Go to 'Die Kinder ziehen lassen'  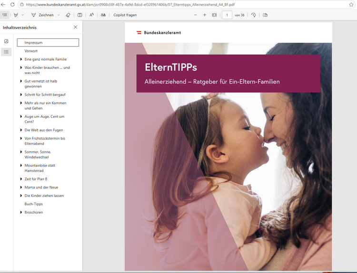[44, 196]
